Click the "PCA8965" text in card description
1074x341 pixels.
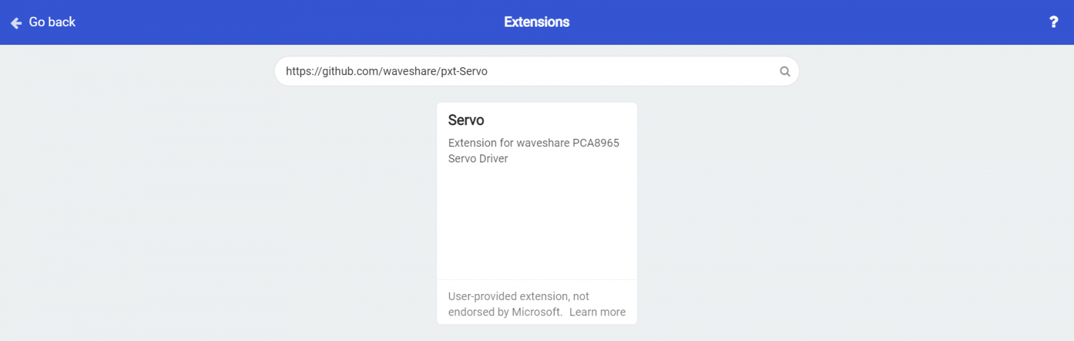[596, 143]
